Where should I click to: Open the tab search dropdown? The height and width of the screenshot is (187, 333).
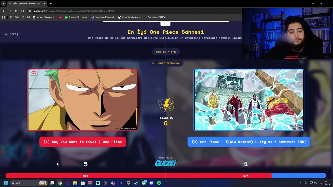pyautogui.click(x=3, y=4)
